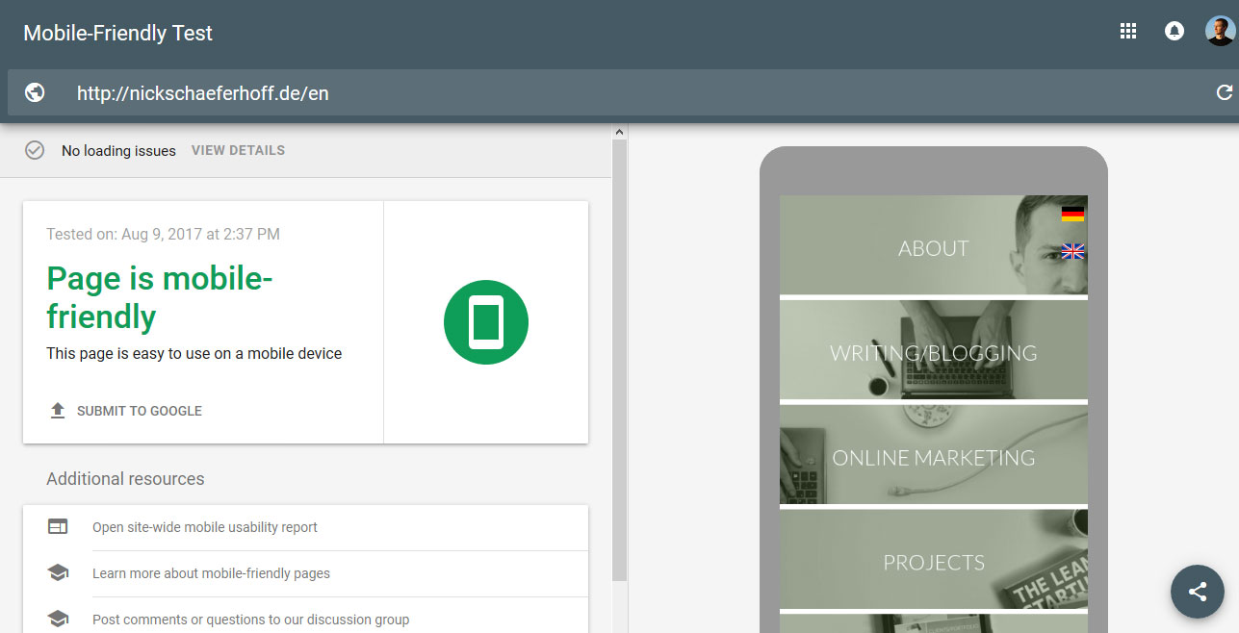
Task: Click the 'Tested on: Aug 9, 2017' text
Action: click(x=164, y=234)
